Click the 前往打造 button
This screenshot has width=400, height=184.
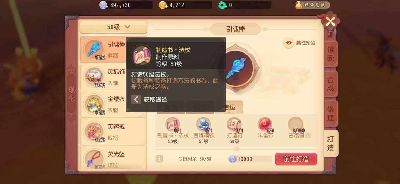pyautogui.click(x=296, y=159)
